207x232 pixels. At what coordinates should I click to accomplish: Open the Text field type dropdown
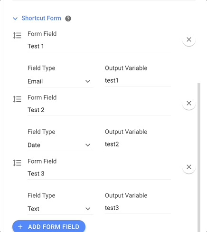[x=60, y=209]
